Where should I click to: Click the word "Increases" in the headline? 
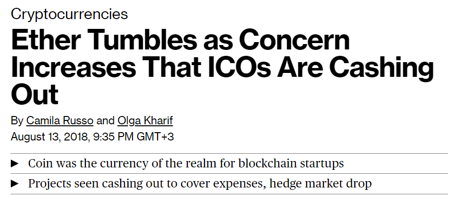74,67
